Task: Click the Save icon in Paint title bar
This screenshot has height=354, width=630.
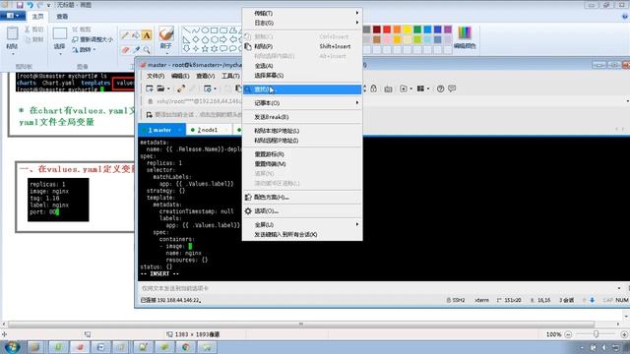Action: coord(20,5)
